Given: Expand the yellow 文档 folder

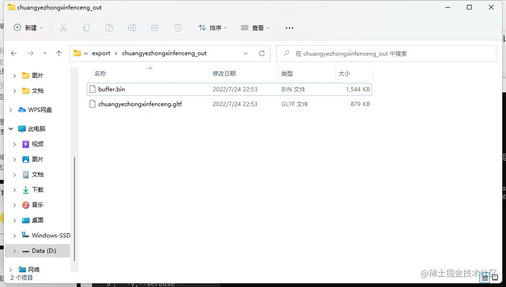Looking at the screenshot, I should pyautogui.click(x=14, y=91).
